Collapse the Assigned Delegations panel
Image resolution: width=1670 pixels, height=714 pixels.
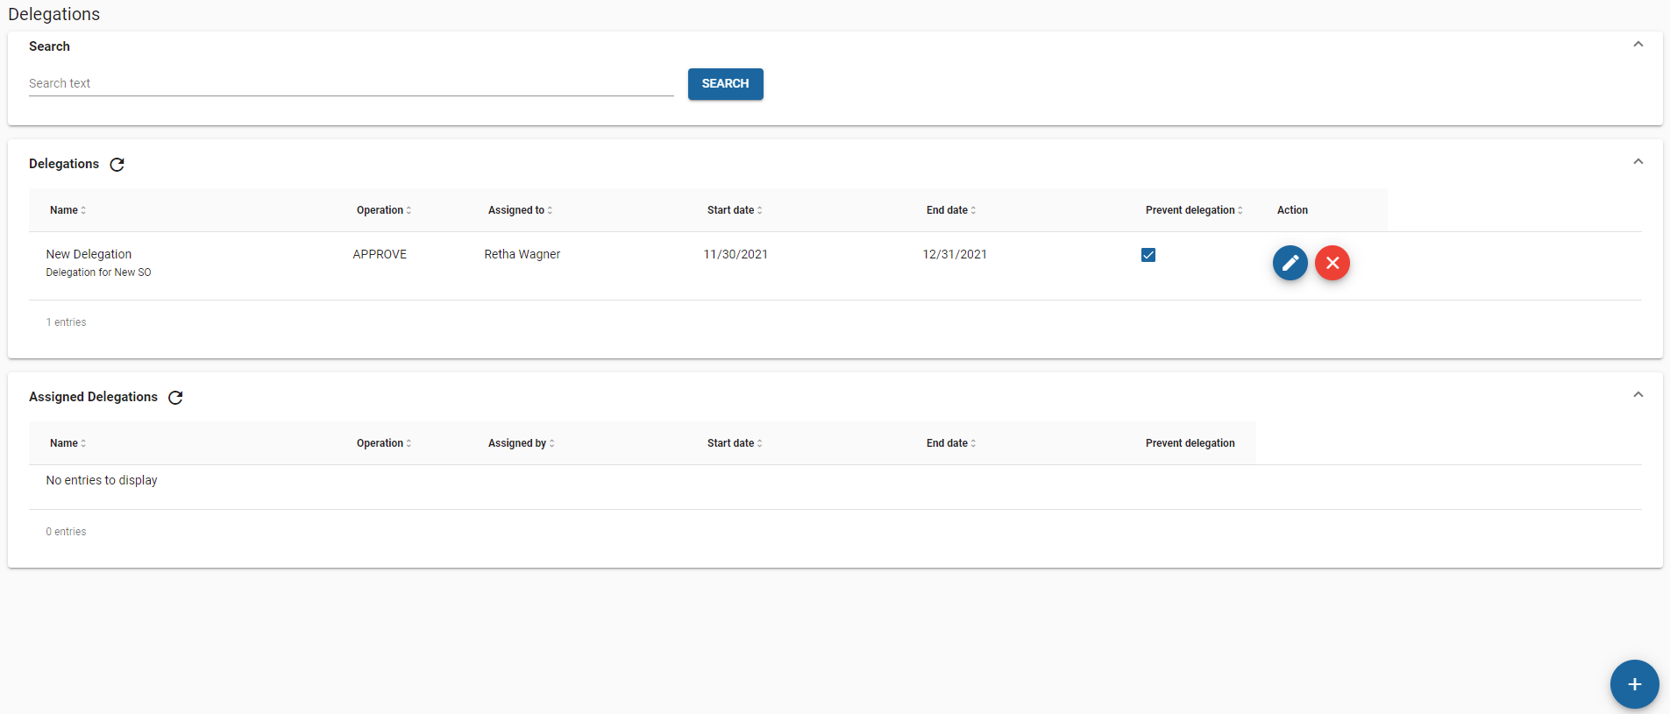pyautogui.click(x=1638, y=395)
